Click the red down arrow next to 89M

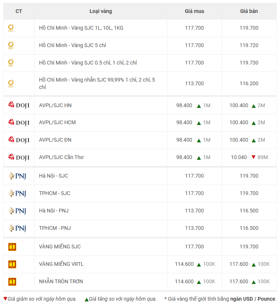(x=253, y=157)
